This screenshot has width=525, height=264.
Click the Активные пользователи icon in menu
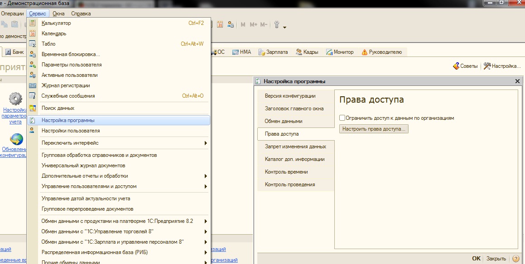pos(32,75)
